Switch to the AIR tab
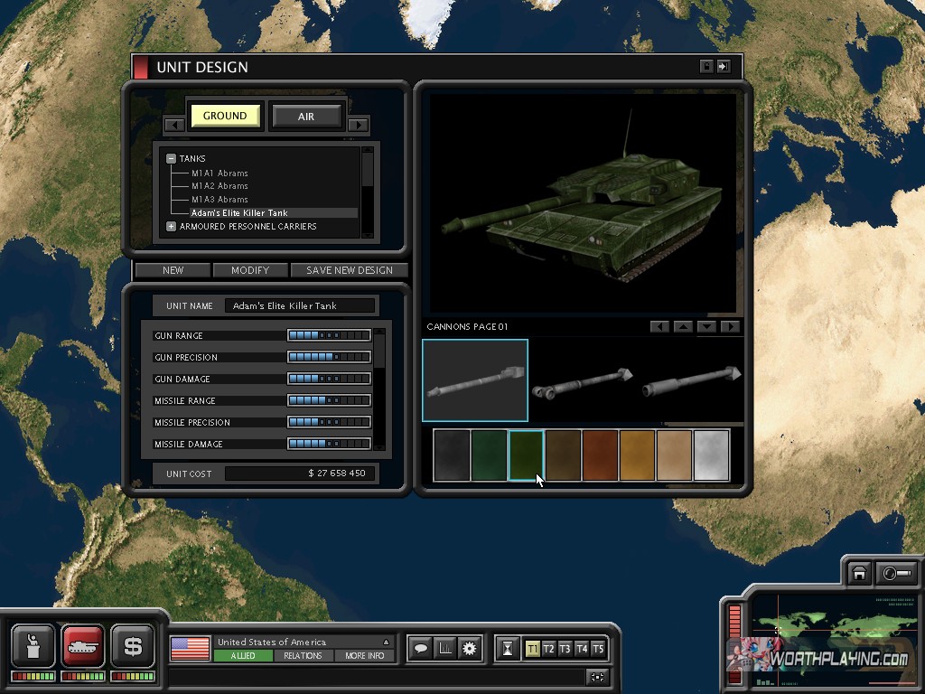This screenshot has height=694, width=925. coord(306,116)
